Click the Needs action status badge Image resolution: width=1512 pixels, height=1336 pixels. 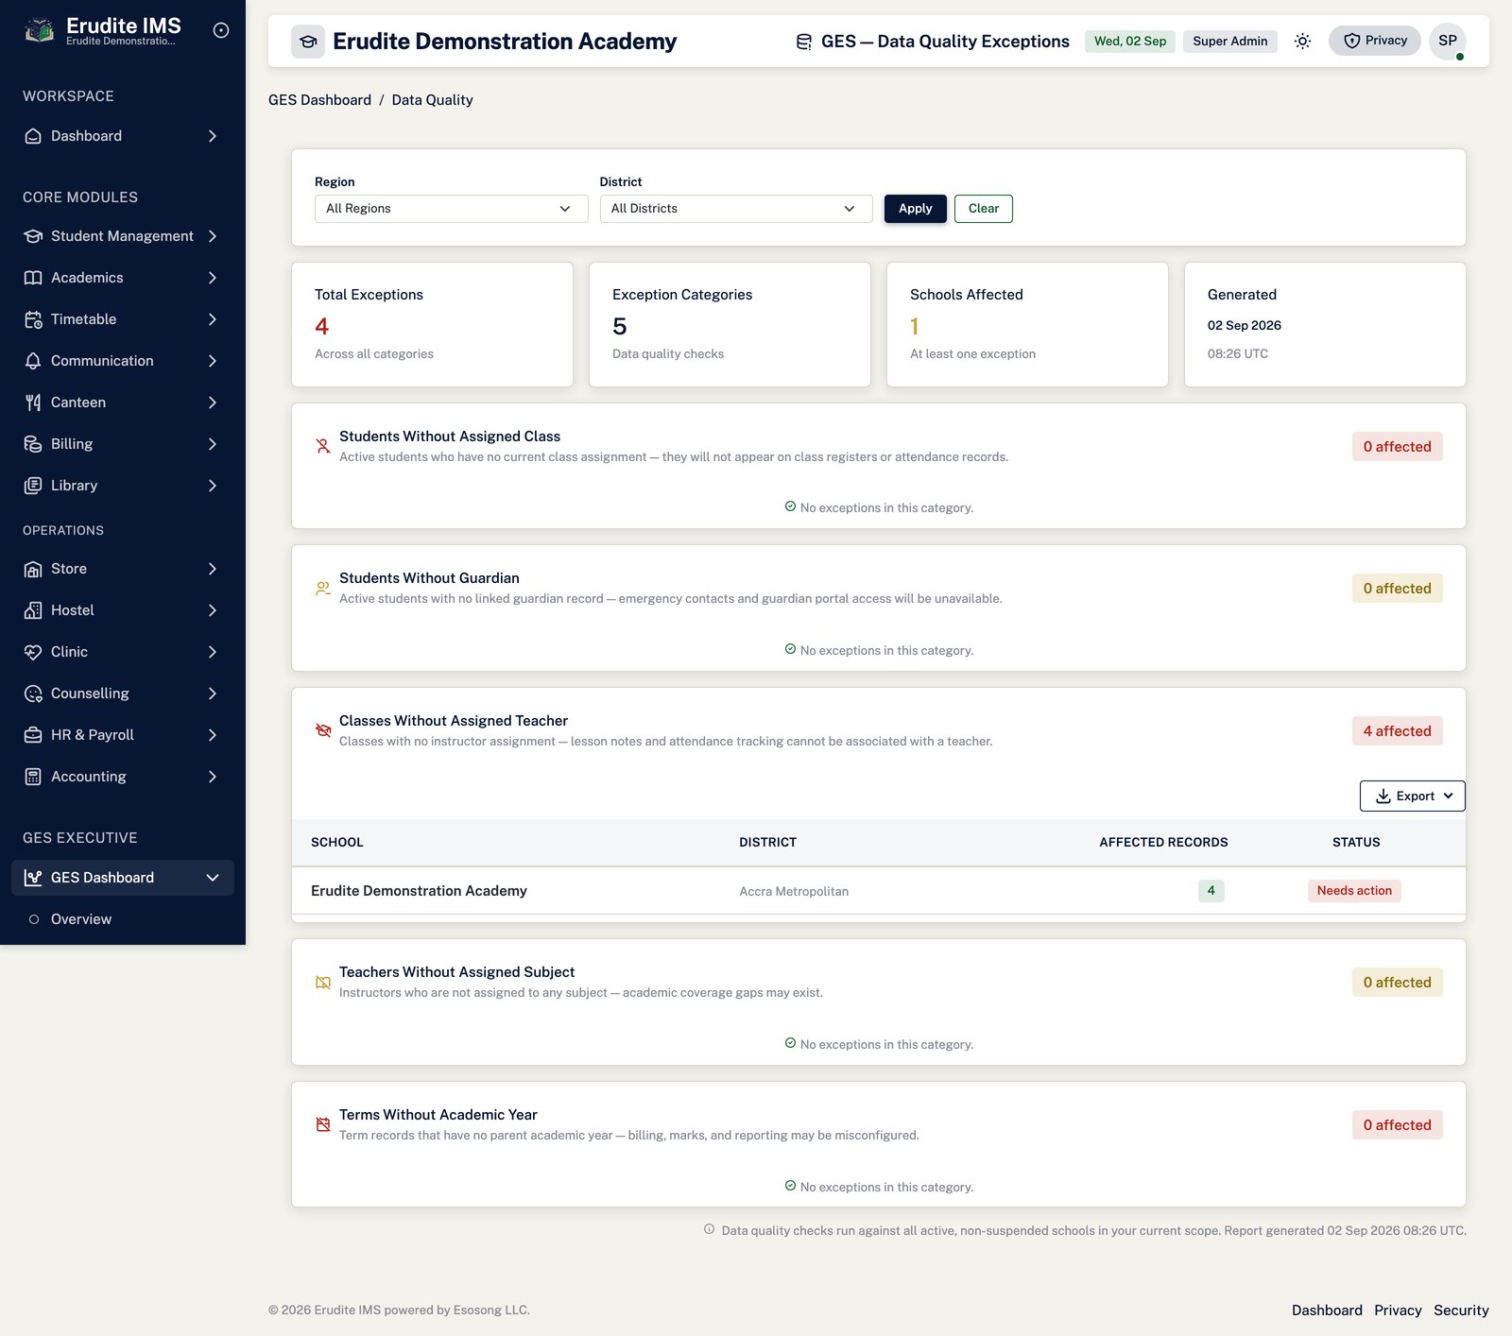coord(1354,891)
